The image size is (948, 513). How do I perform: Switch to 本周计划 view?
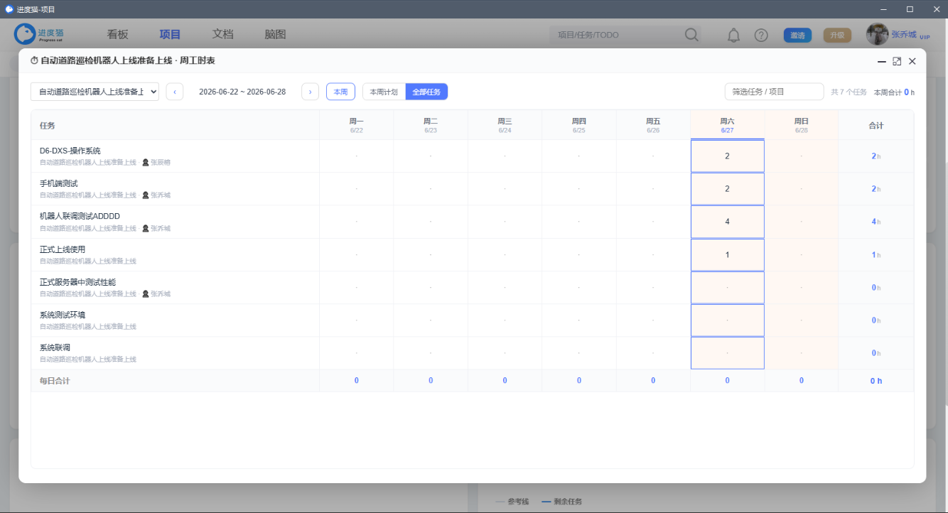(x=384, y=92)
